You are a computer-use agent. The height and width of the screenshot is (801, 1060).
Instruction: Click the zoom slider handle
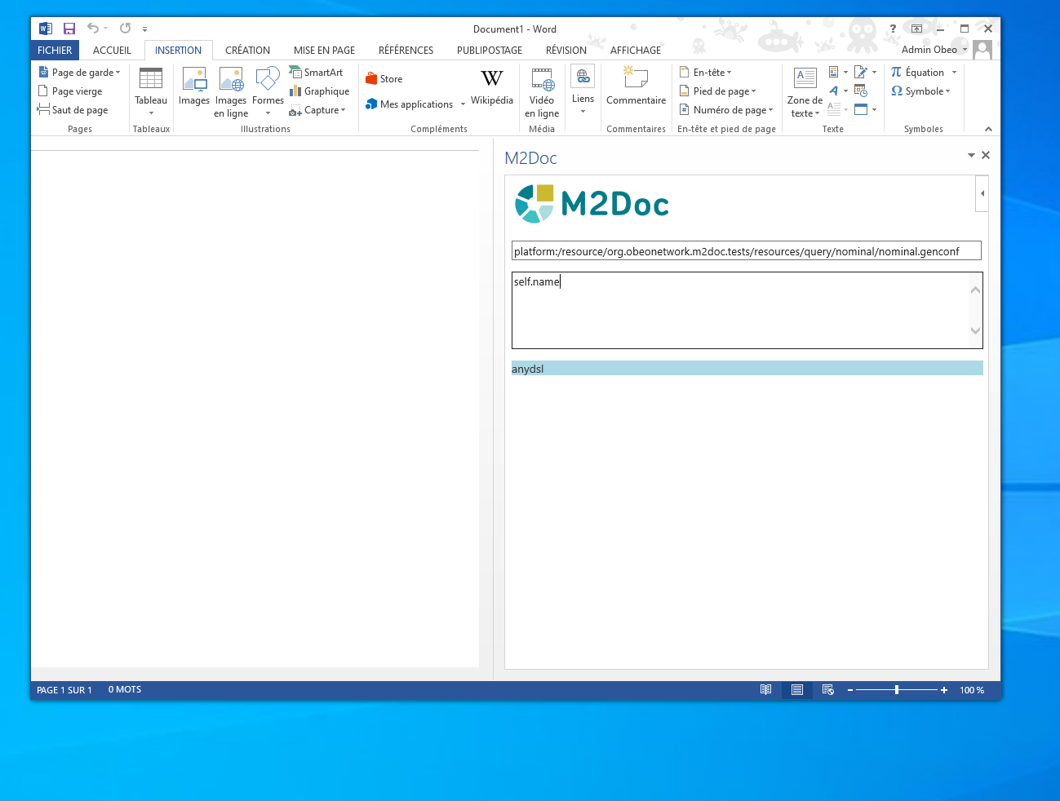897,690
